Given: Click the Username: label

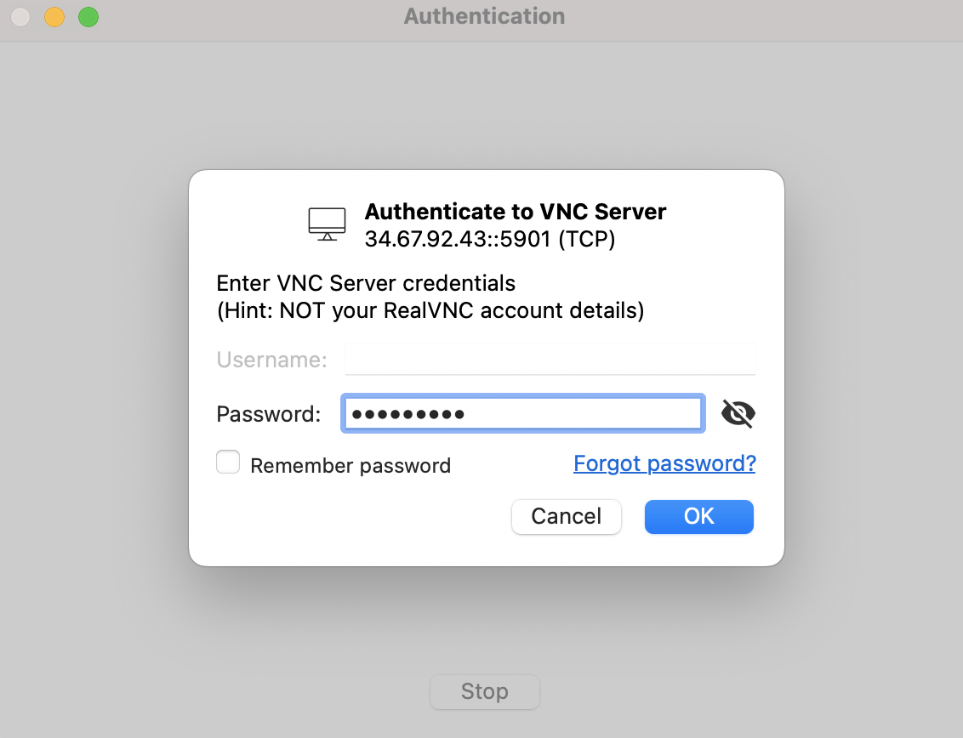Looking at the screenshot, I should coord(271,359).
